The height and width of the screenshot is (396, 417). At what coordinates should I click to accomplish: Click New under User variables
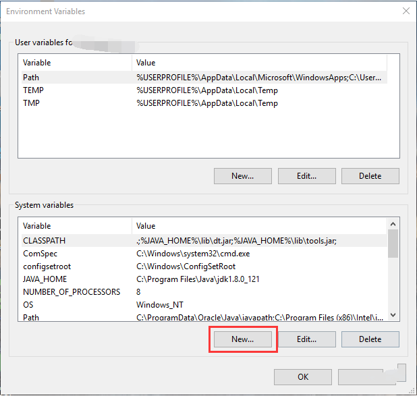[x=242, y=176]
